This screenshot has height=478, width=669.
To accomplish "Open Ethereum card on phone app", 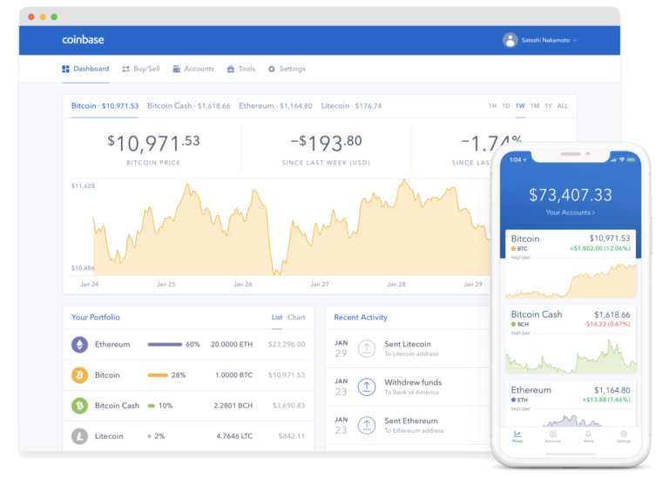I will click(x=571, y=404).
